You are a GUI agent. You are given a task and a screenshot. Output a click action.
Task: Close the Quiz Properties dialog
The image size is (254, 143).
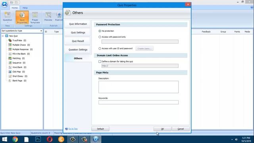point(188,4)
